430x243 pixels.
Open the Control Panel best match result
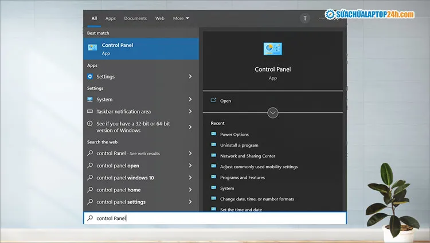[141, 49]
